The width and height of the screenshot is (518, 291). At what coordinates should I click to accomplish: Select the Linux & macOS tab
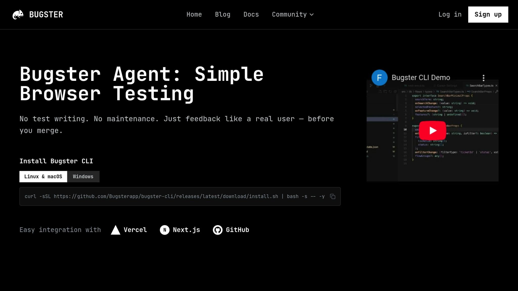click(x=43, y=177)
